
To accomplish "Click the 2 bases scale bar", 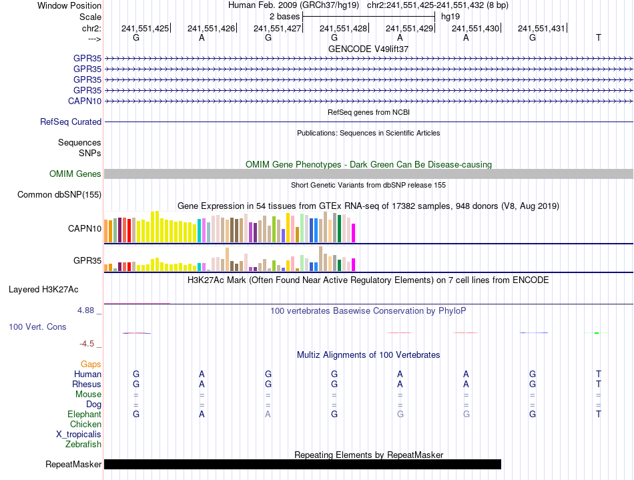I will coord(368,17).
